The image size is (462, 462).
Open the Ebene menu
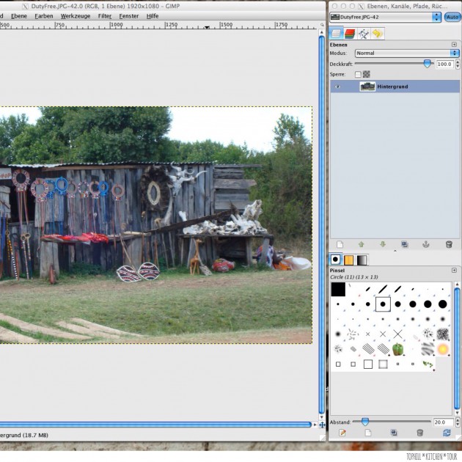(x=19, y=16)
